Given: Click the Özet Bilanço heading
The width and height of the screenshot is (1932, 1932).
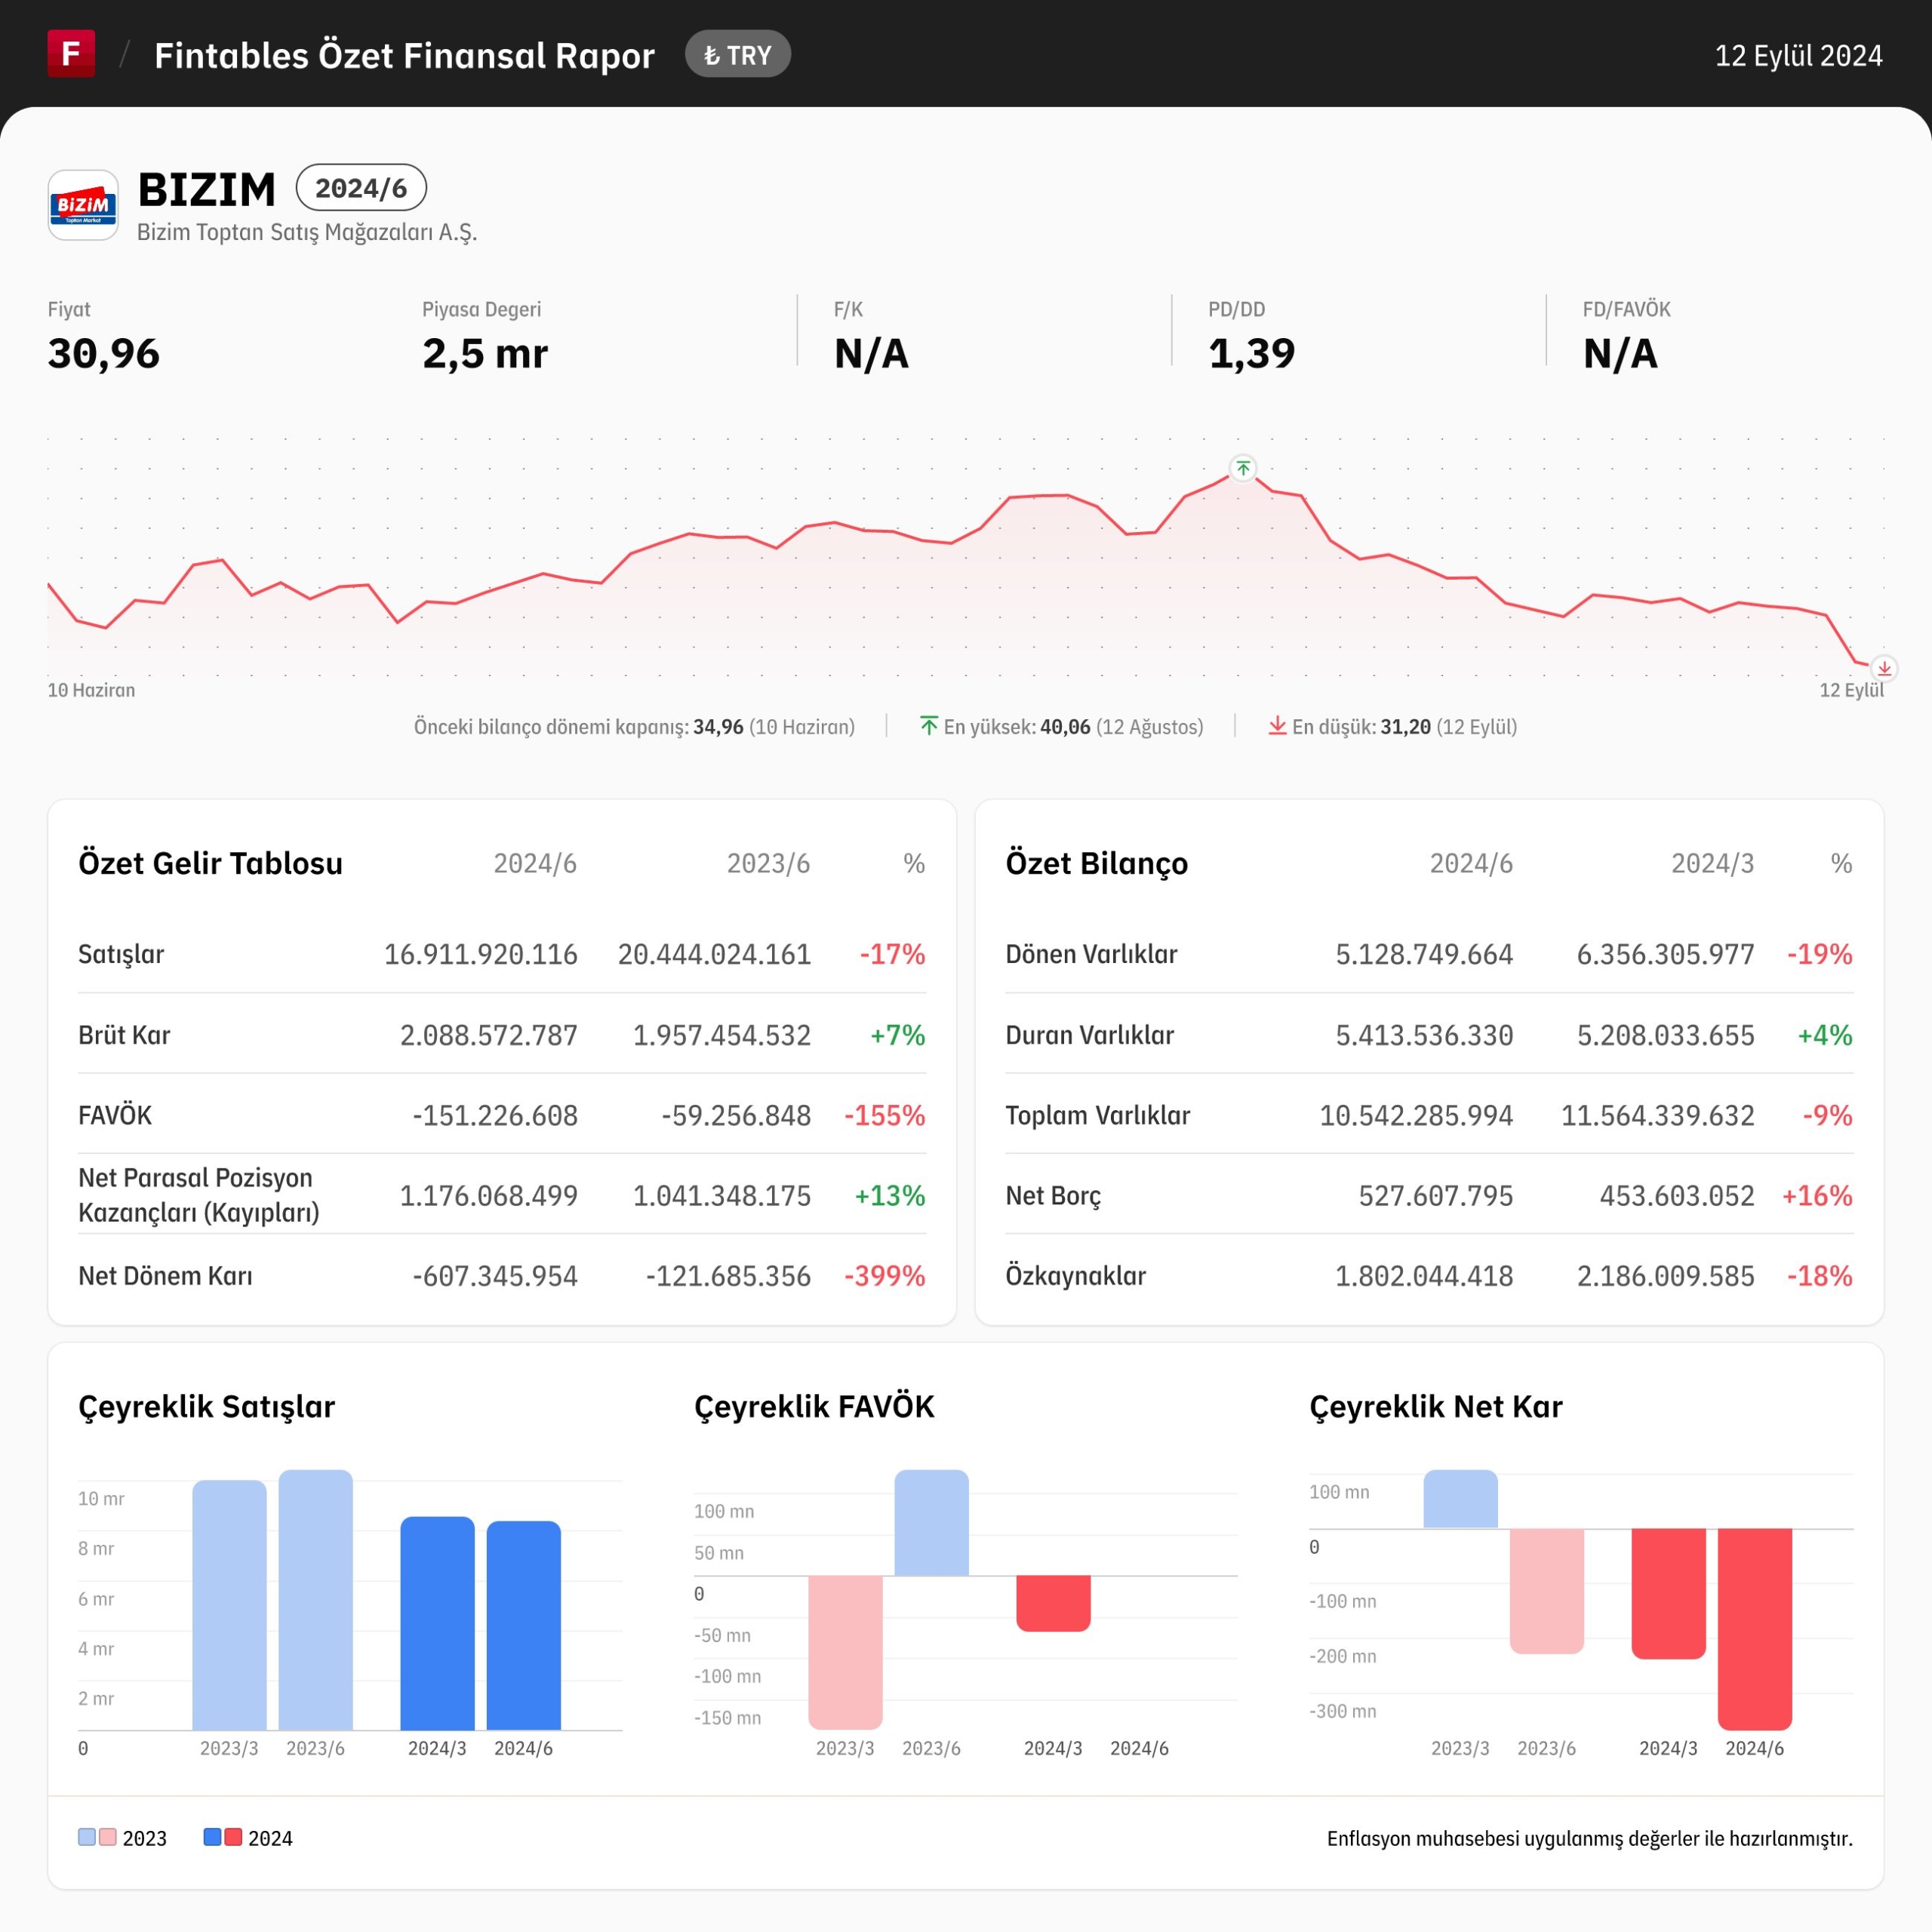Looking at the screenshot, I should click(1097, 863).
